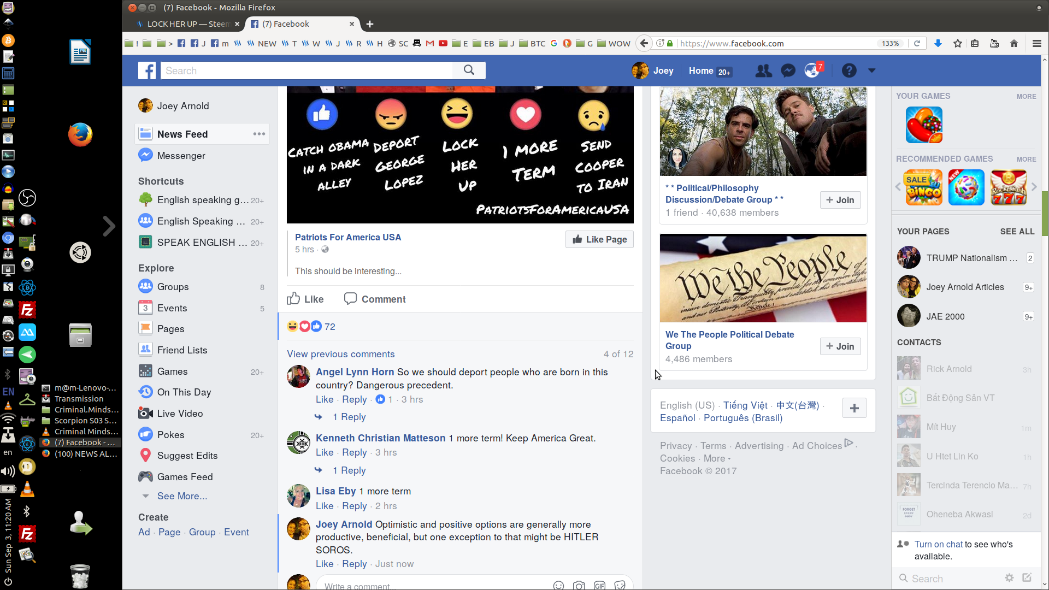Expand the account menu arrow
1049x590 pixels.
point(872,70)
